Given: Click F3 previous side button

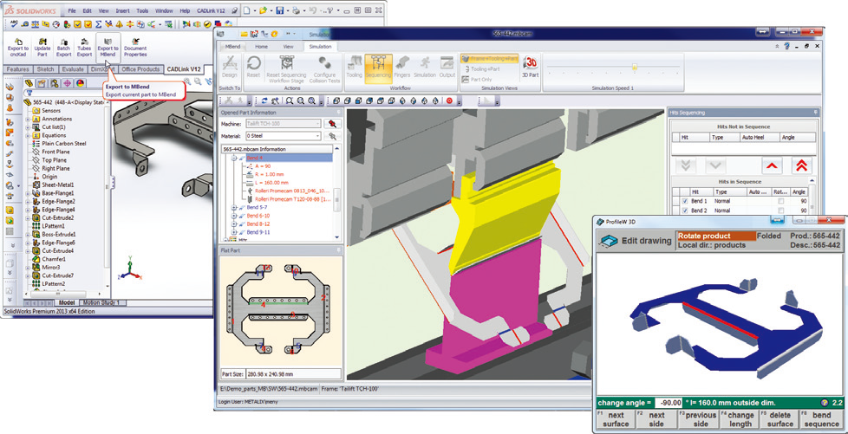Looking at the screenshot, I should 697,419.
